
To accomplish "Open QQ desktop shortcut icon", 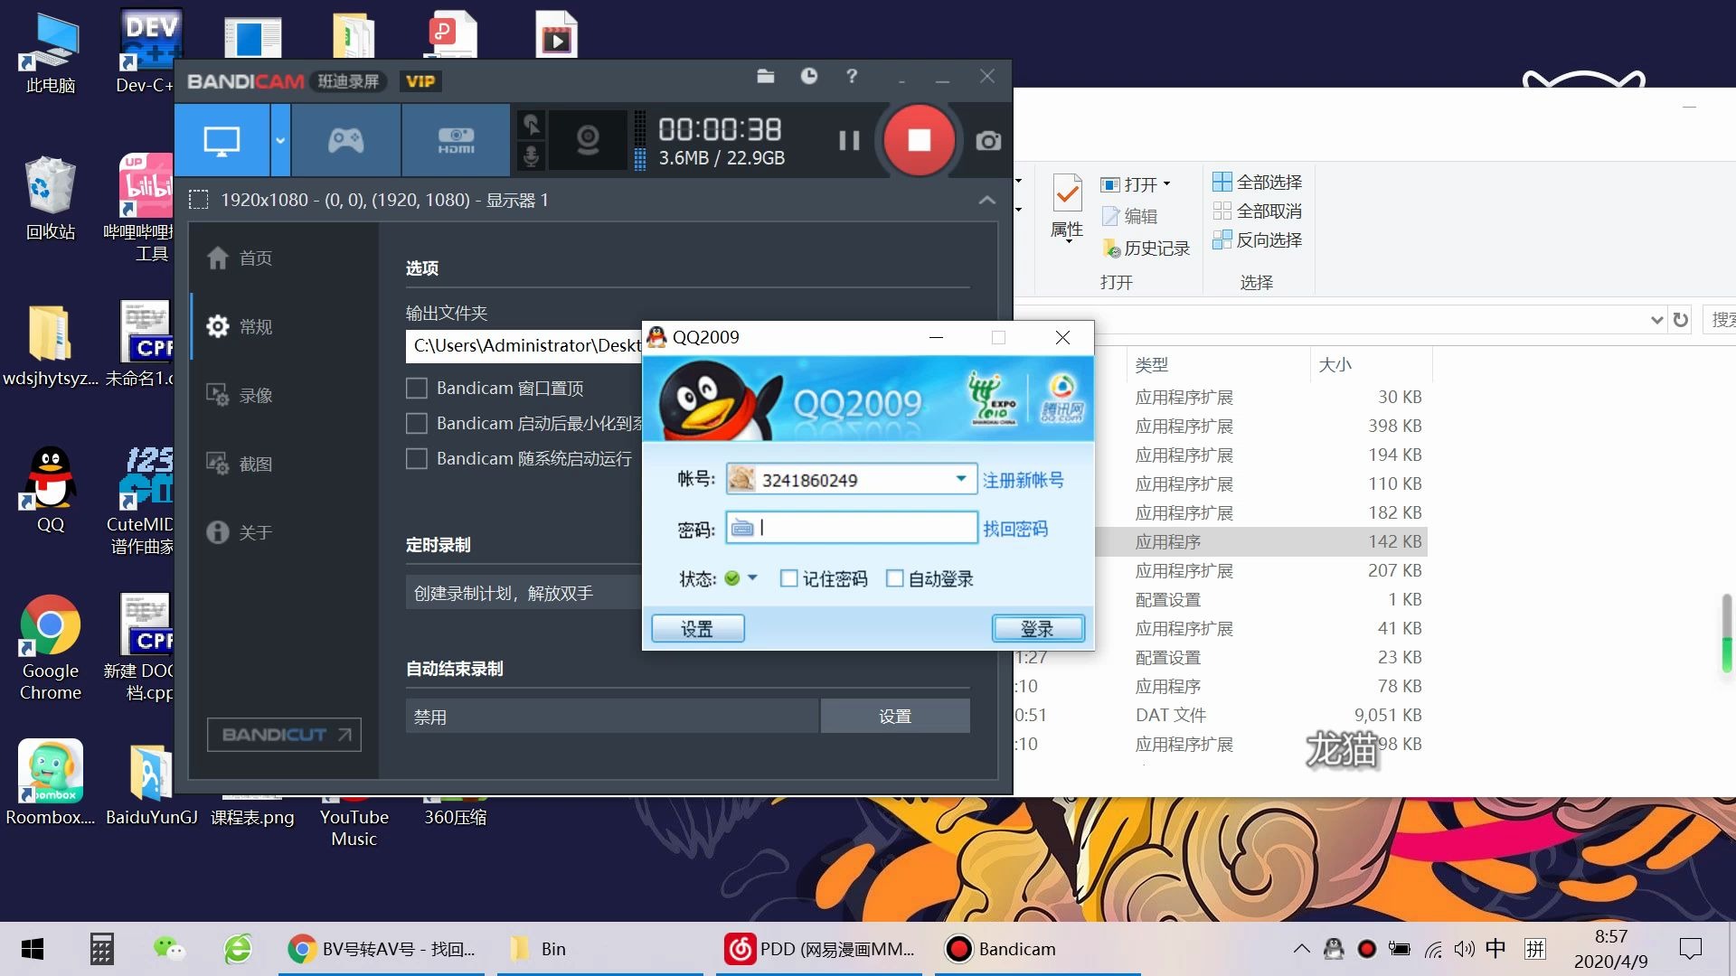I will 51,489.
